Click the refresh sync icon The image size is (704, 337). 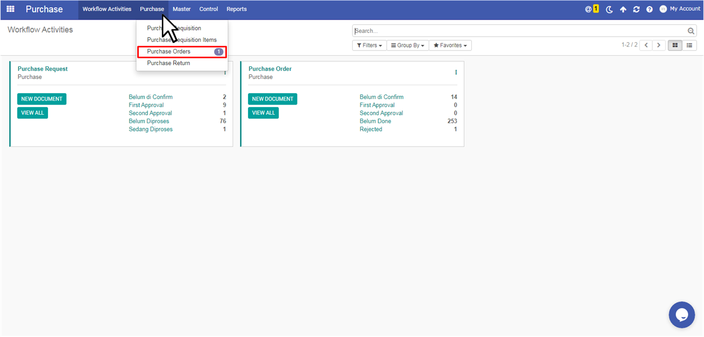point(636,9)
